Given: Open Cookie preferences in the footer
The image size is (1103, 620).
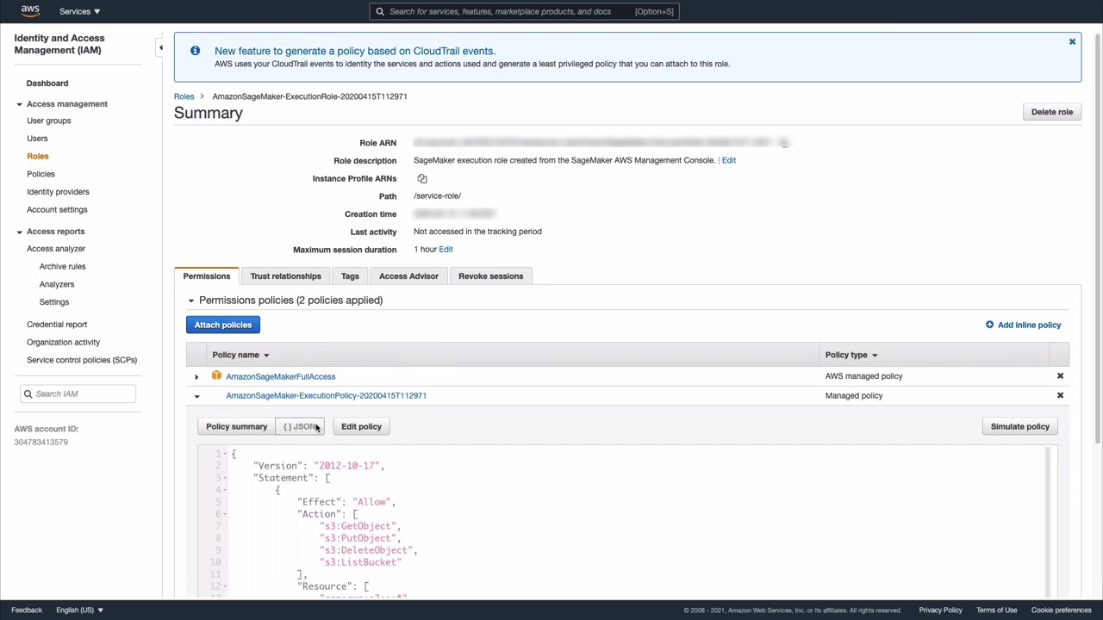Looking at the screenshot, I should (x=1062, y=611).
